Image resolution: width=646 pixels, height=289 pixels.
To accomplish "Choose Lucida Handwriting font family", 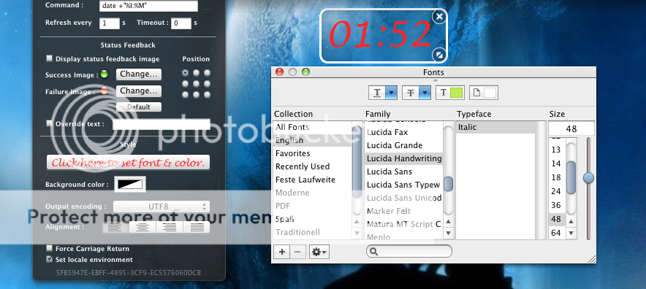I will point(403,158).
